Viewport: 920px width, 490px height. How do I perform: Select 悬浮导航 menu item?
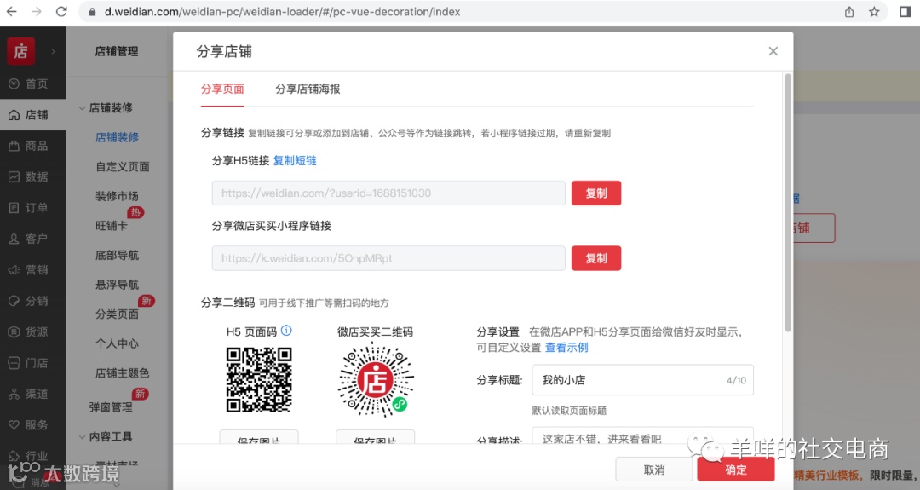[118, 285]
